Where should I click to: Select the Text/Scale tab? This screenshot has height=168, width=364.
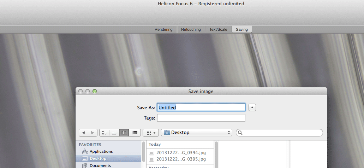[219, 30]
